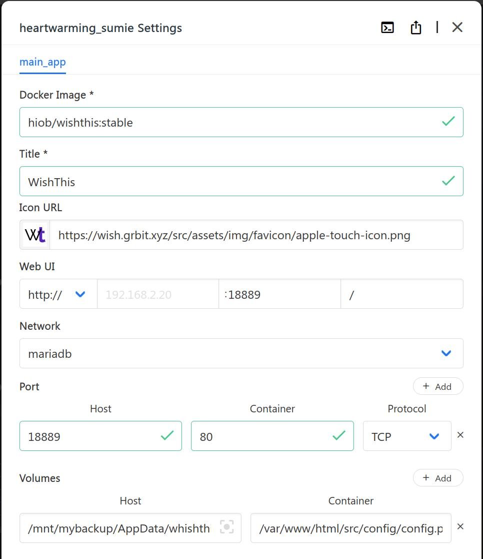The image size is (483, 559).
Task: Expand the http:// protocol dropdown
Action: pyautogui.click(x=58, y=294)
